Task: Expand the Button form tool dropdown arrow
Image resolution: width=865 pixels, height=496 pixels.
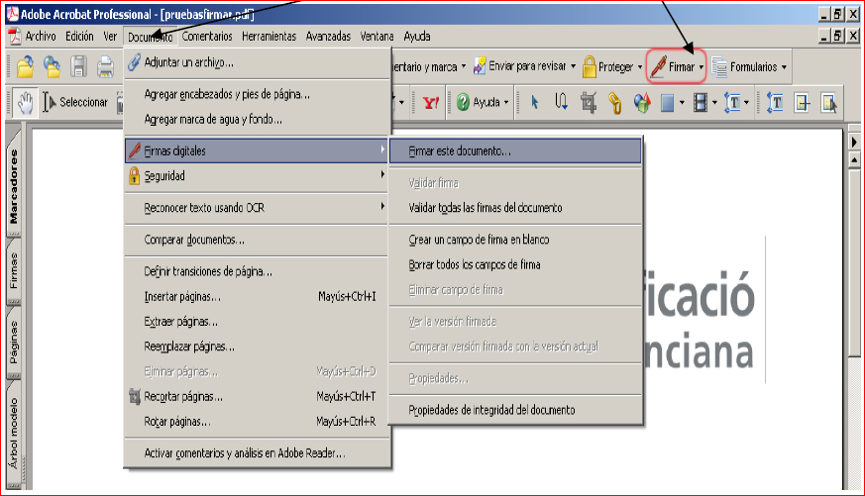Action: point(682,103)
